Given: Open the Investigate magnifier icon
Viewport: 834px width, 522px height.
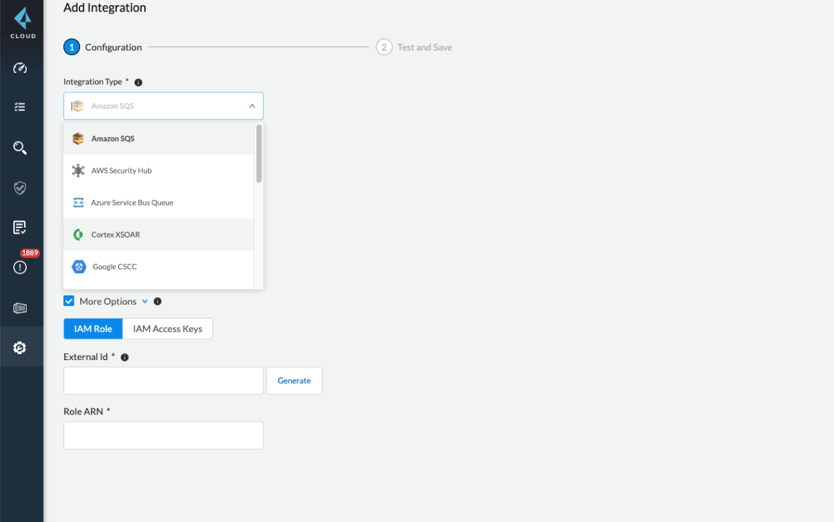Looking at the screenshot, I should (20, 148).
